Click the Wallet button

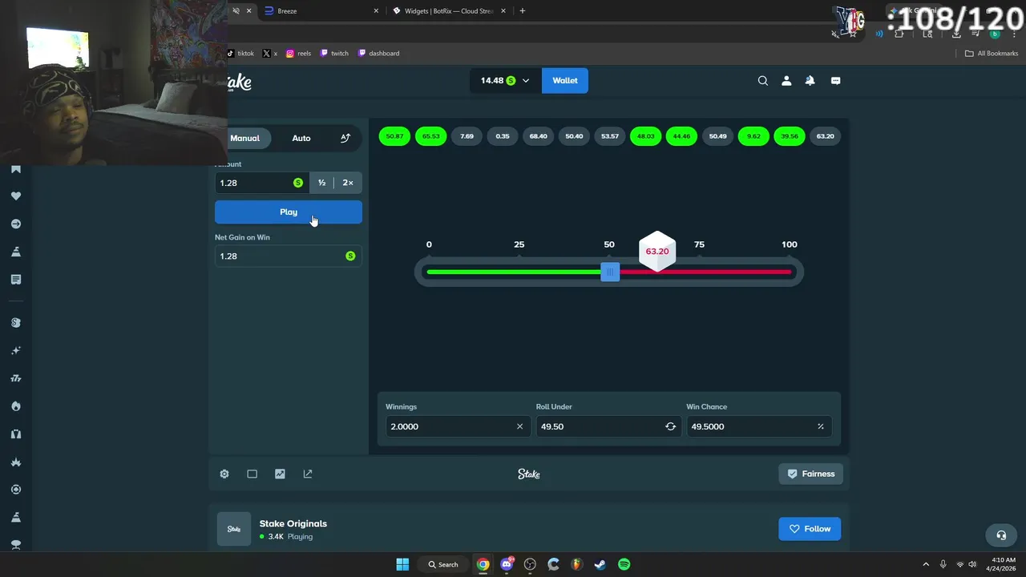[565, 80]
